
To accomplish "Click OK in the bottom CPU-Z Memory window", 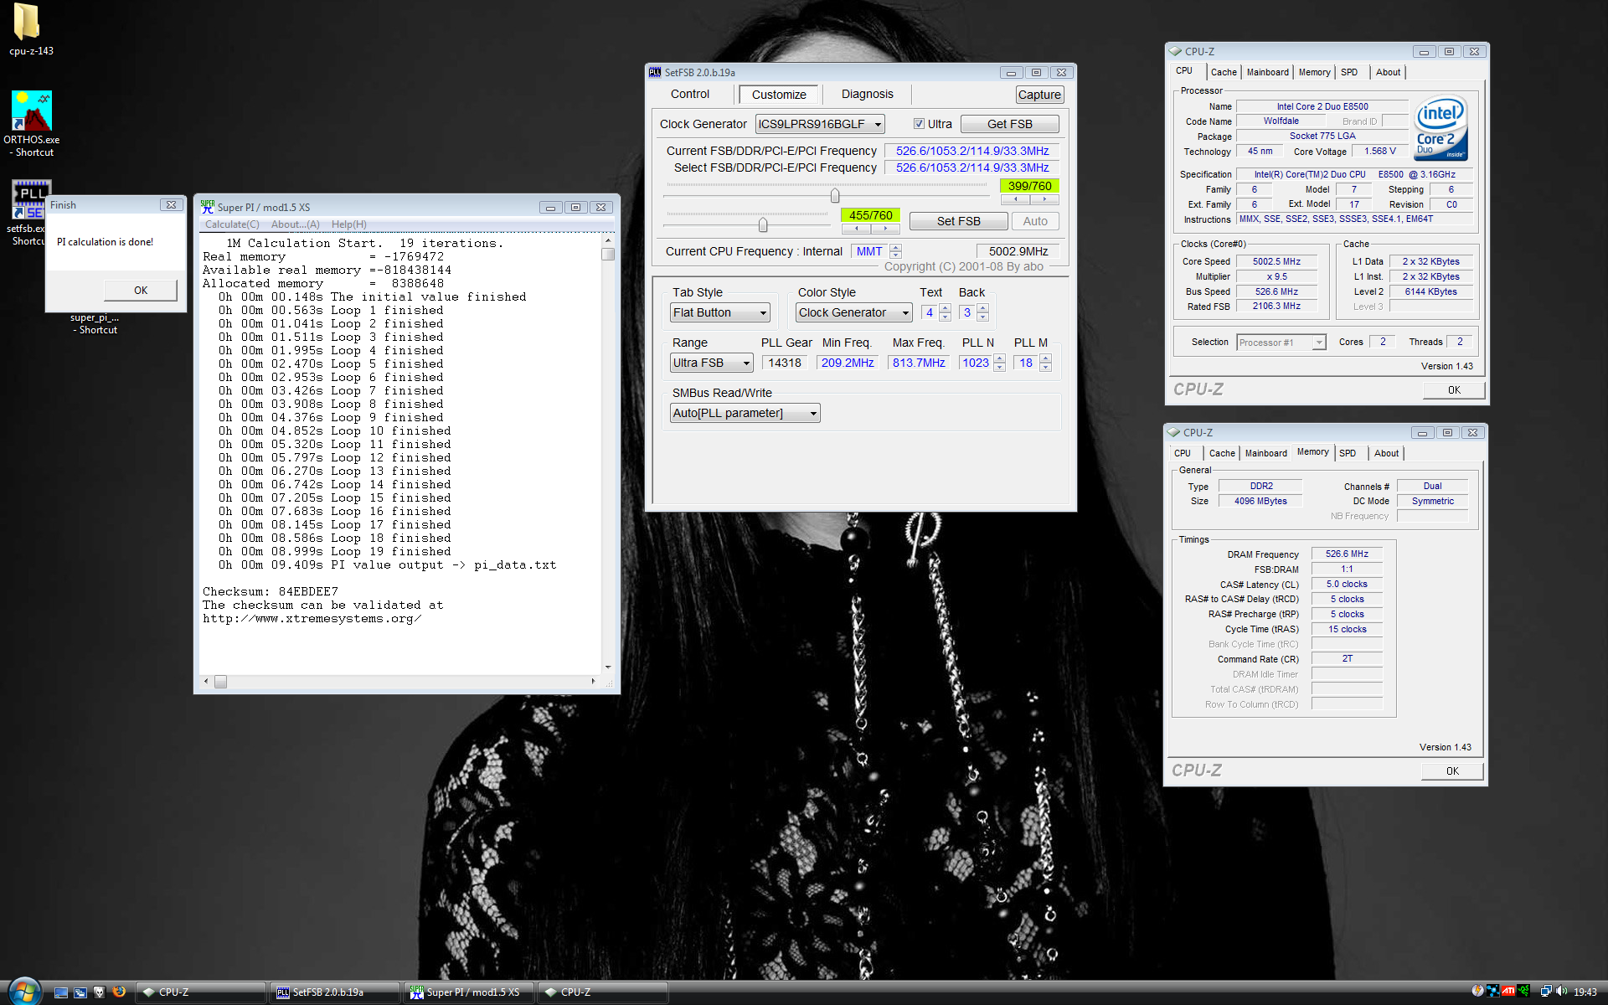I will point(1452,771).
